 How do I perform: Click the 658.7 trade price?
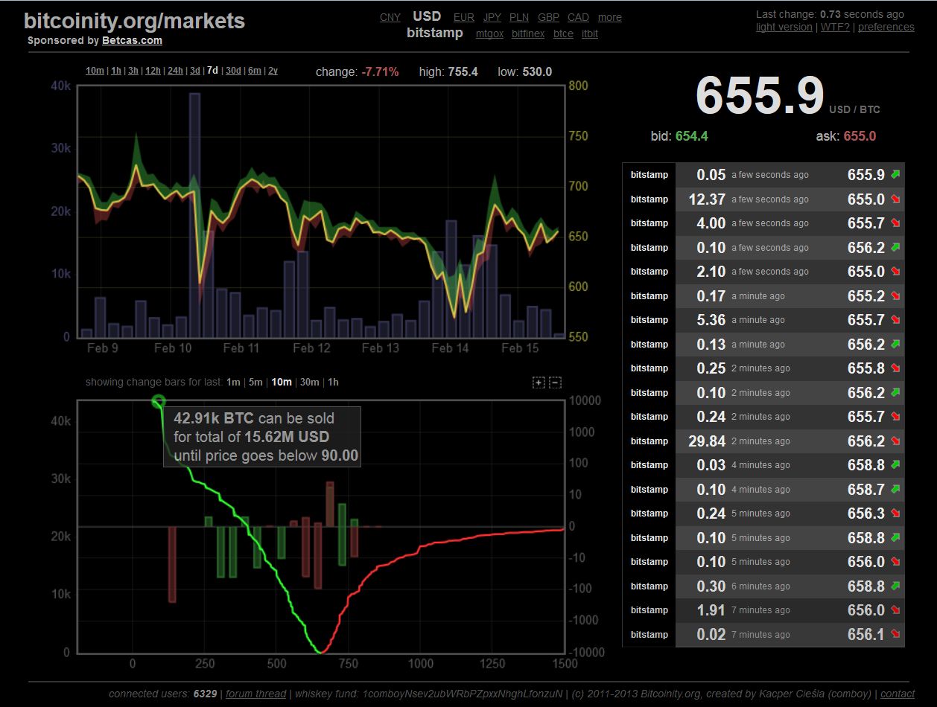[x=866, y=490]
